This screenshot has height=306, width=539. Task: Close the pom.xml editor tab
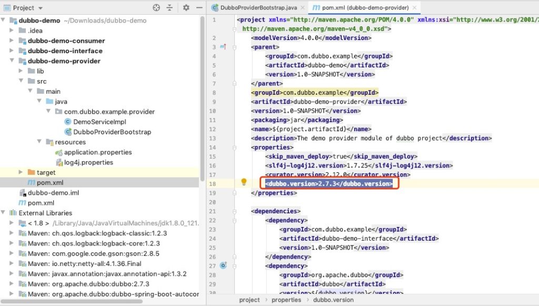[x=414, y=7]
